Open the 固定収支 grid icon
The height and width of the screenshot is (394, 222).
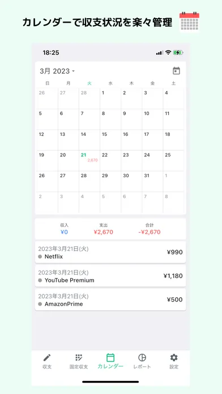79,358
